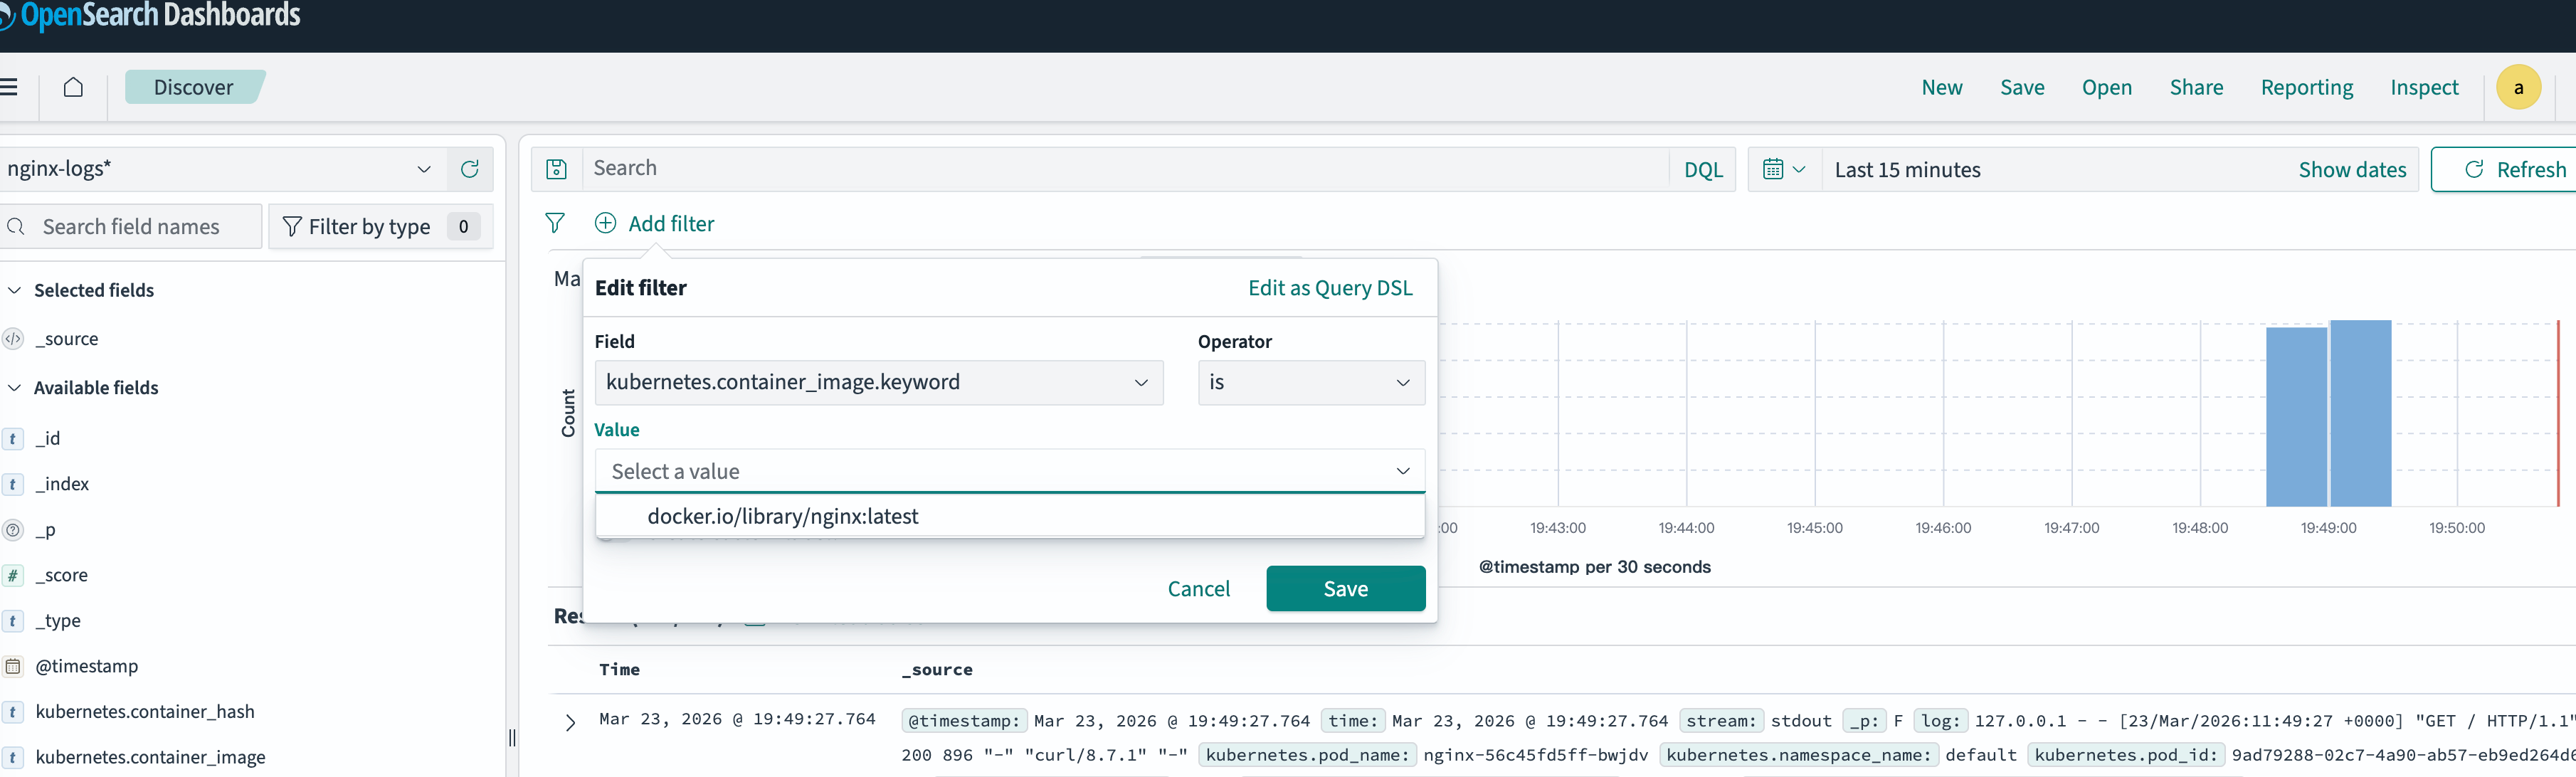The height and width of the screenshot is (777, 2576).
Task: Expand the first log row details
Action: [x=570, y=722]
